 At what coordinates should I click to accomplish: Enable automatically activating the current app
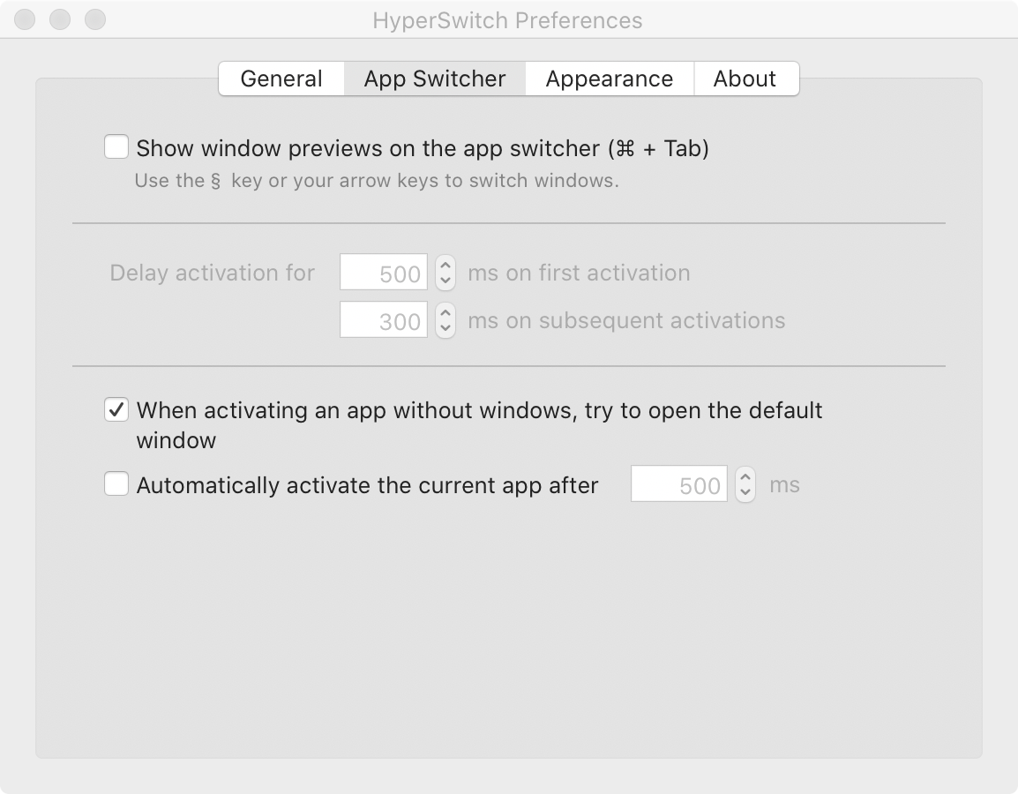tap(116, 484)
